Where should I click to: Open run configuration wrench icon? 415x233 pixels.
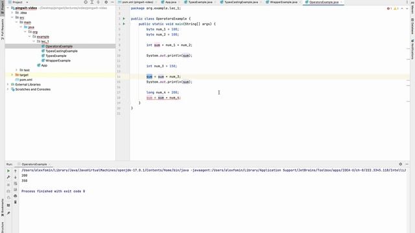click(8, 177)
